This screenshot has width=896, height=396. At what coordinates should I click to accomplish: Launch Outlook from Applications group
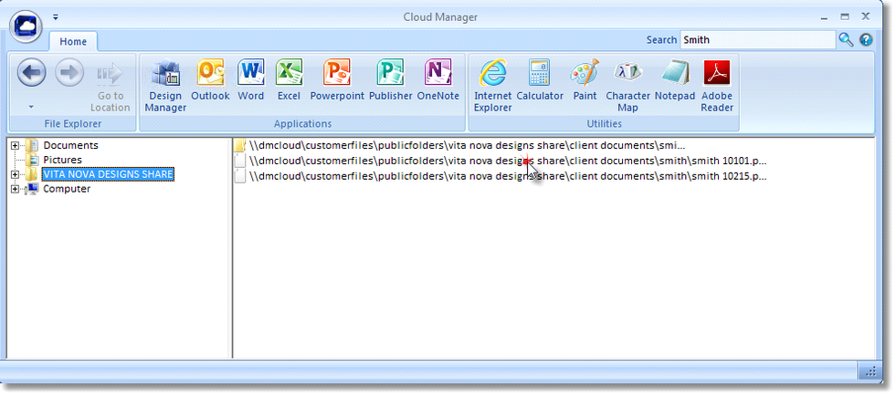tap(210, 79)
